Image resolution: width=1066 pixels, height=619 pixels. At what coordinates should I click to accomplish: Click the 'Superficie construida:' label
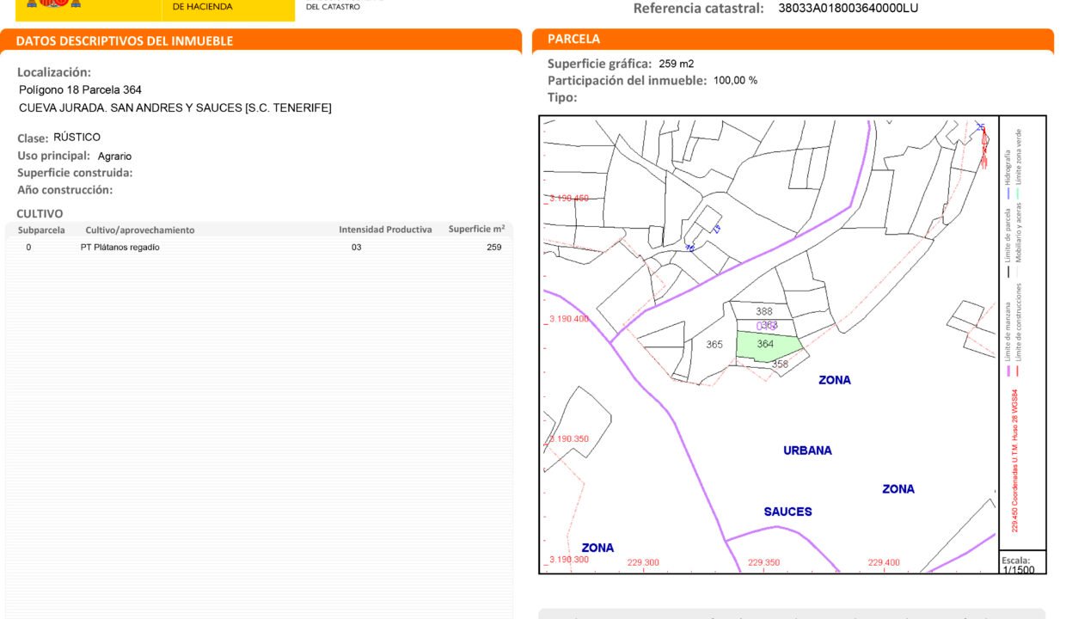[x=75, y=173]
